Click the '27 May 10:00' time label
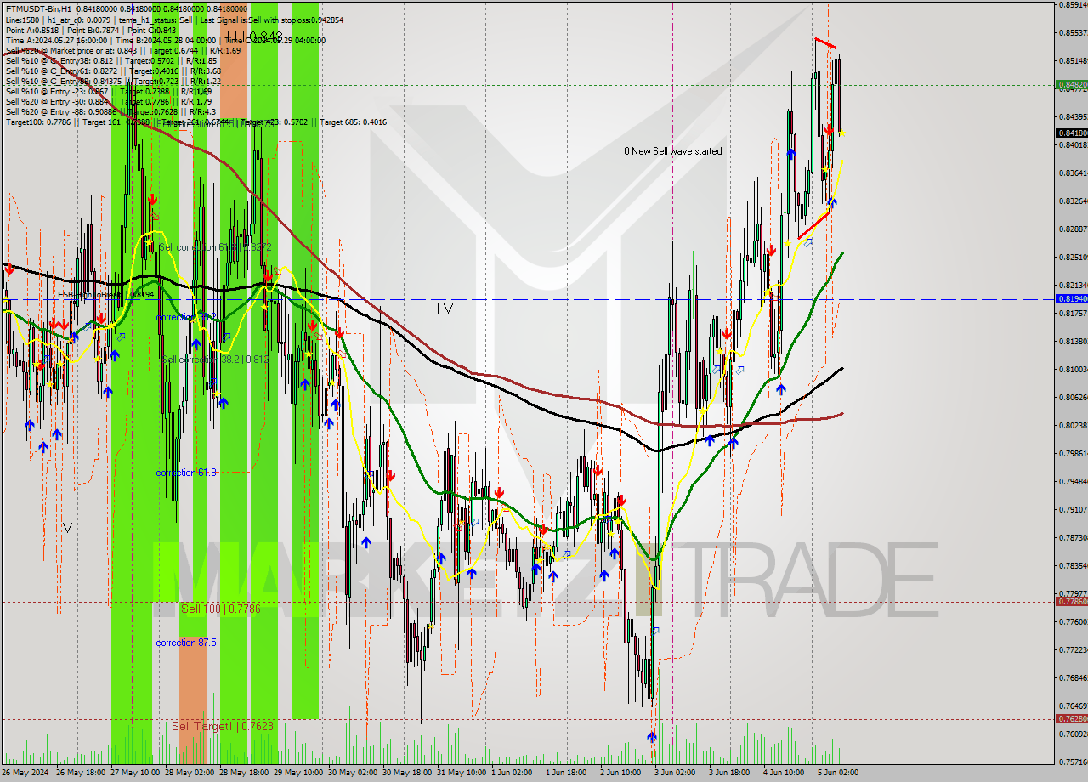 [x=135, y=773]
